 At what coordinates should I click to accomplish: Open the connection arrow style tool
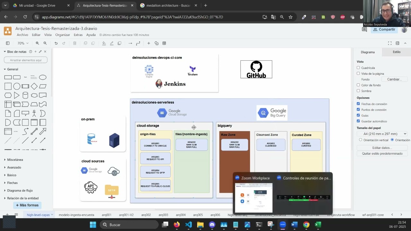(130, 43)
